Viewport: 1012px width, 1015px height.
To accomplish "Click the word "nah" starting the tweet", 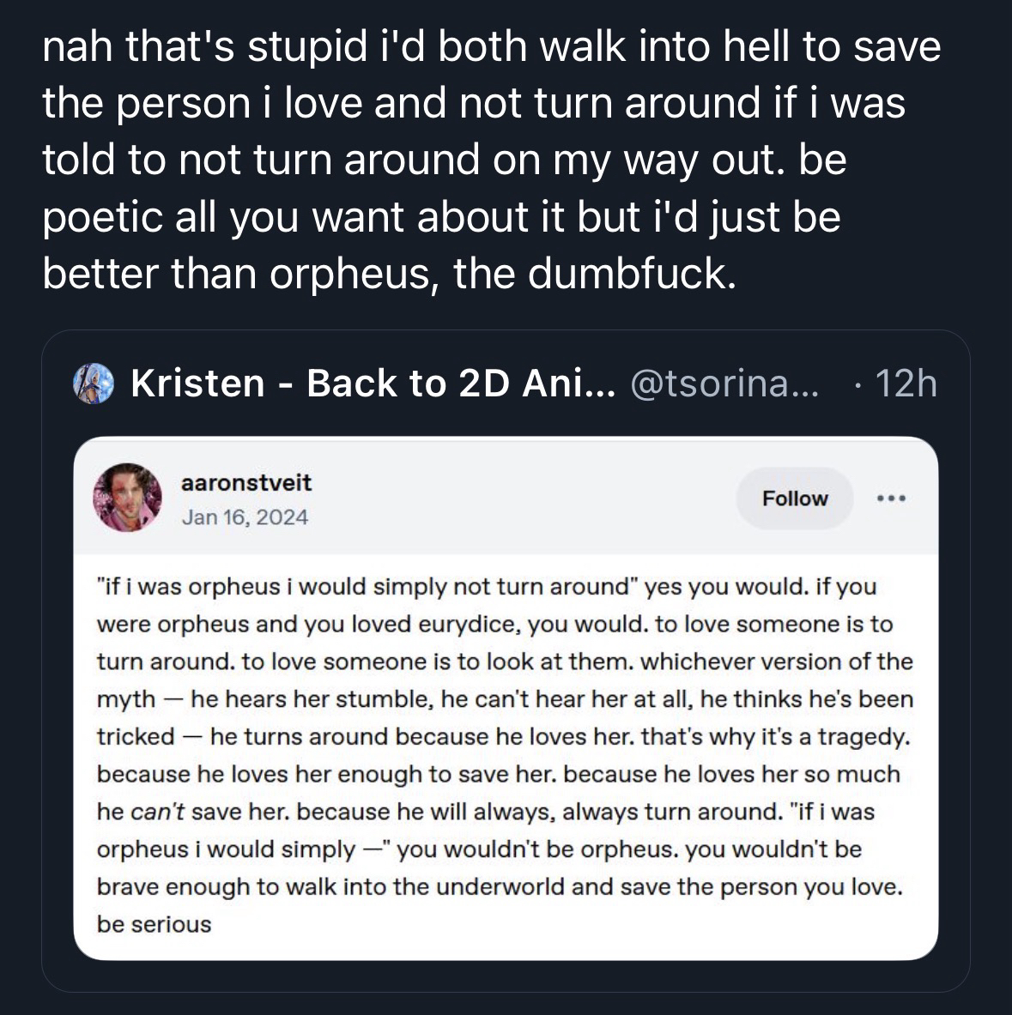I will pos(78,46).
